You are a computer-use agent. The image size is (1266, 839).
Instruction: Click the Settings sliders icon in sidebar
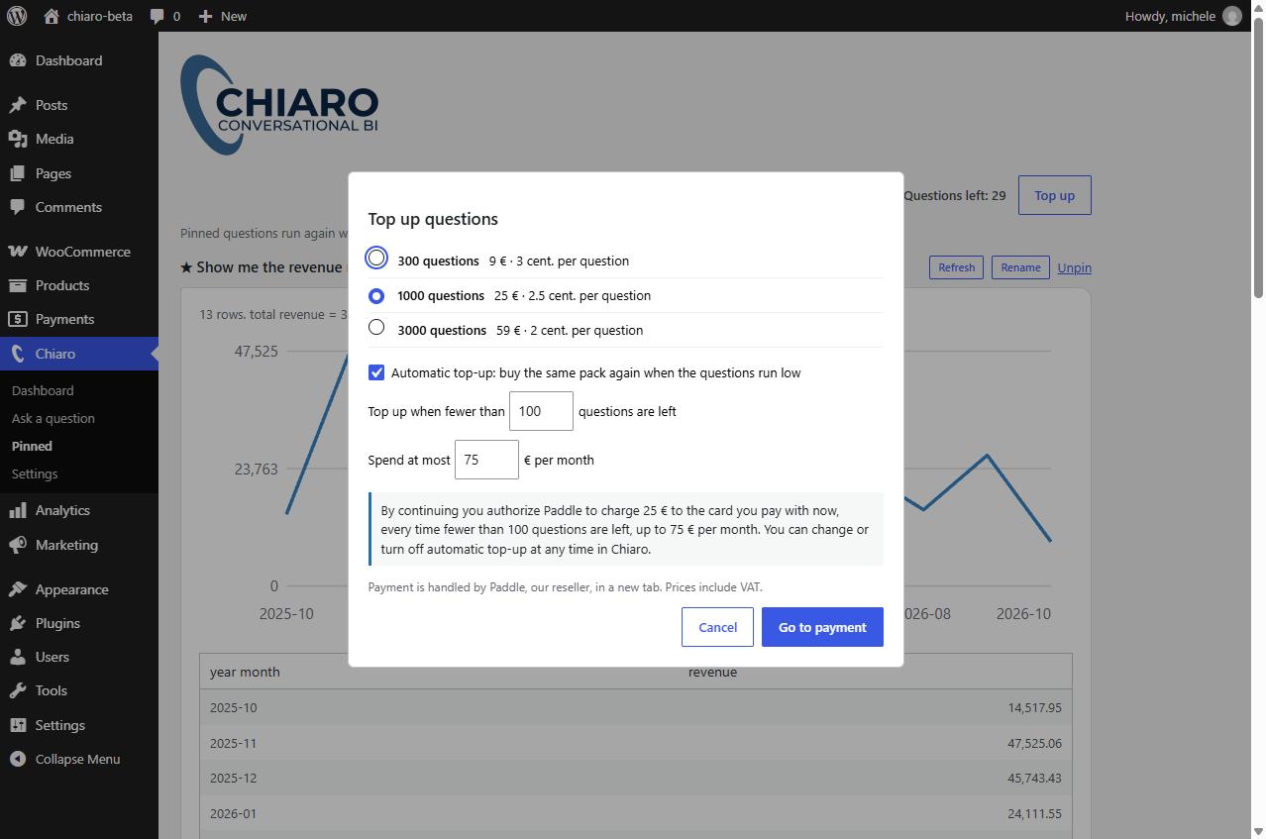coord(18,725)
